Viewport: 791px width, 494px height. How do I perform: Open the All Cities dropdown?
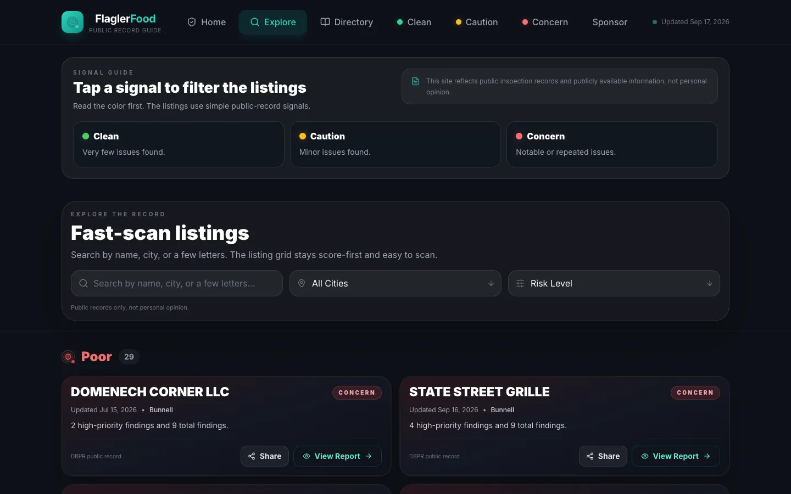click(396, 283)
